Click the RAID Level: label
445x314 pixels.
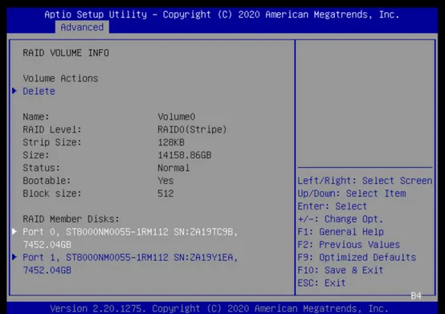click(52, 129)
